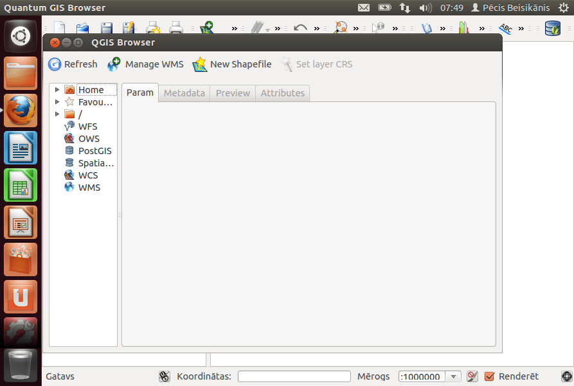Select the OWS item in the tree

[89, 139]
